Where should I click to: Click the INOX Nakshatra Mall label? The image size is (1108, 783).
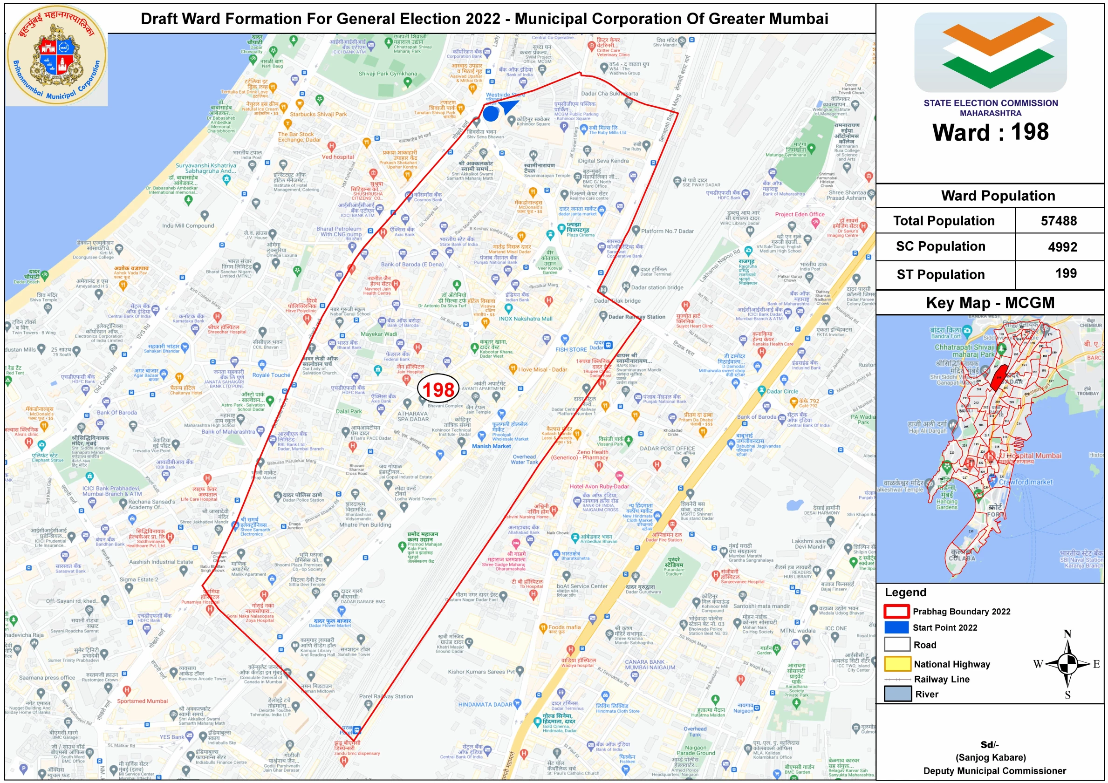tap(526, 319)
